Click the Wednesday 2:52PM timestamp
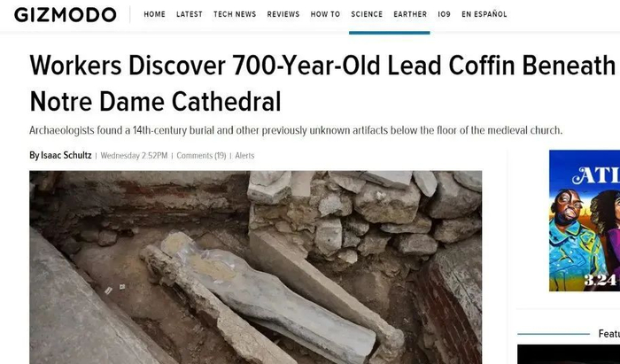620x364 pixels. [x=134, y=156]
